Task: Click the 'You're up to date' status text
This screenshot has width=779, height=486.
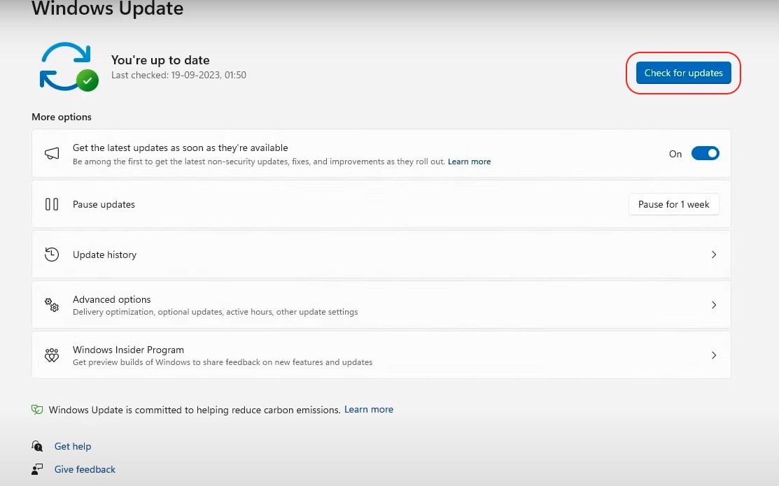Action: pos(160,60)
